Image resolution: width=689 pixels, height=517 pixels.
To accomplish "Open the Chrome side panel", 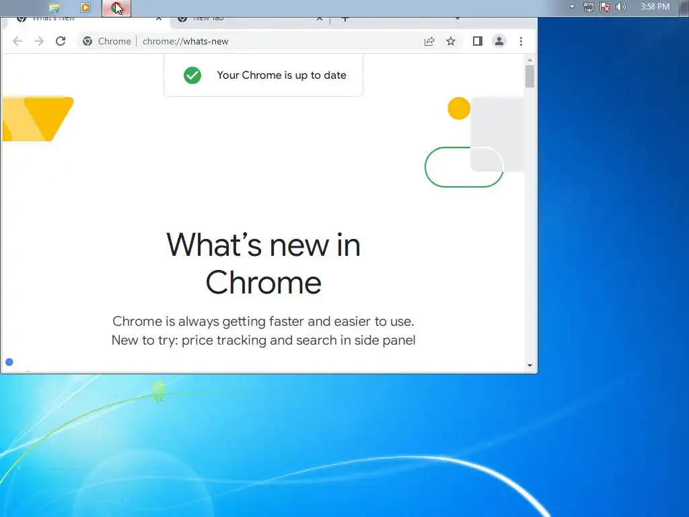I will pos(478,41).
